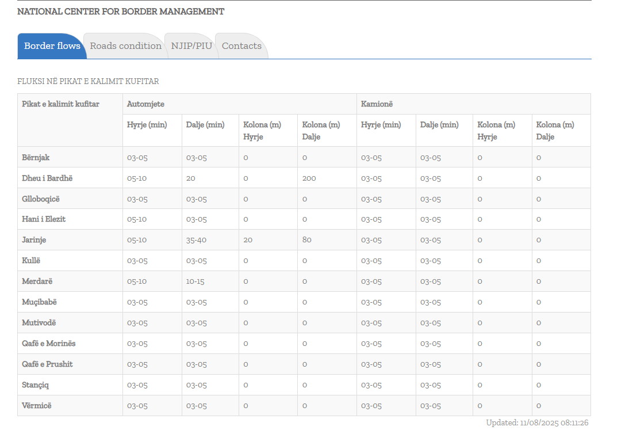Screen dimensions: 629x434
Task: Select the Qafë e Morinës row label
Action: tap(49, 344)
